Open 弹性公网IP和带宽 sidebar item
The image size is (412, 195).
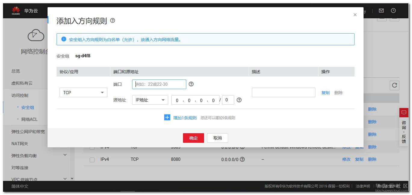pyautogui.click(x=28, y=132)
